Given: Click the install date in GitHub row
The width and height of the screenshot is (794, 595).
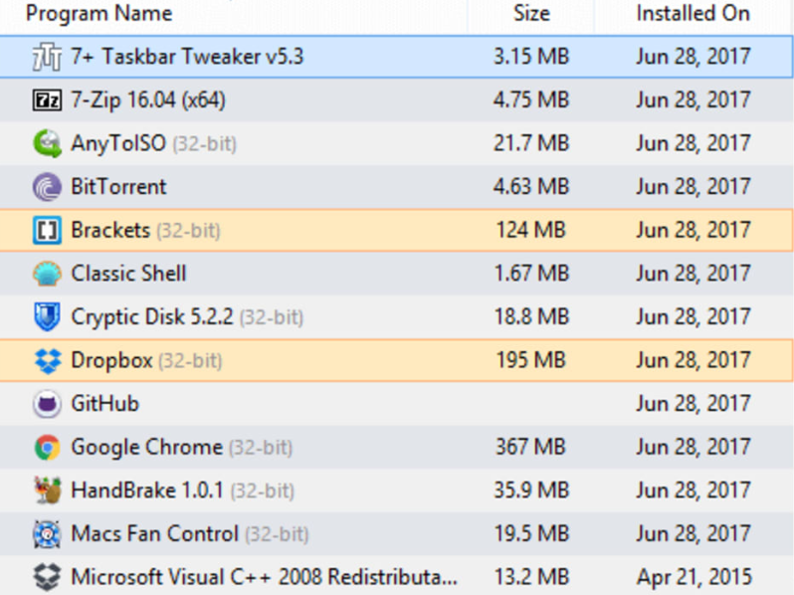Looking at the screenshot, I should [x=693, y=405].
